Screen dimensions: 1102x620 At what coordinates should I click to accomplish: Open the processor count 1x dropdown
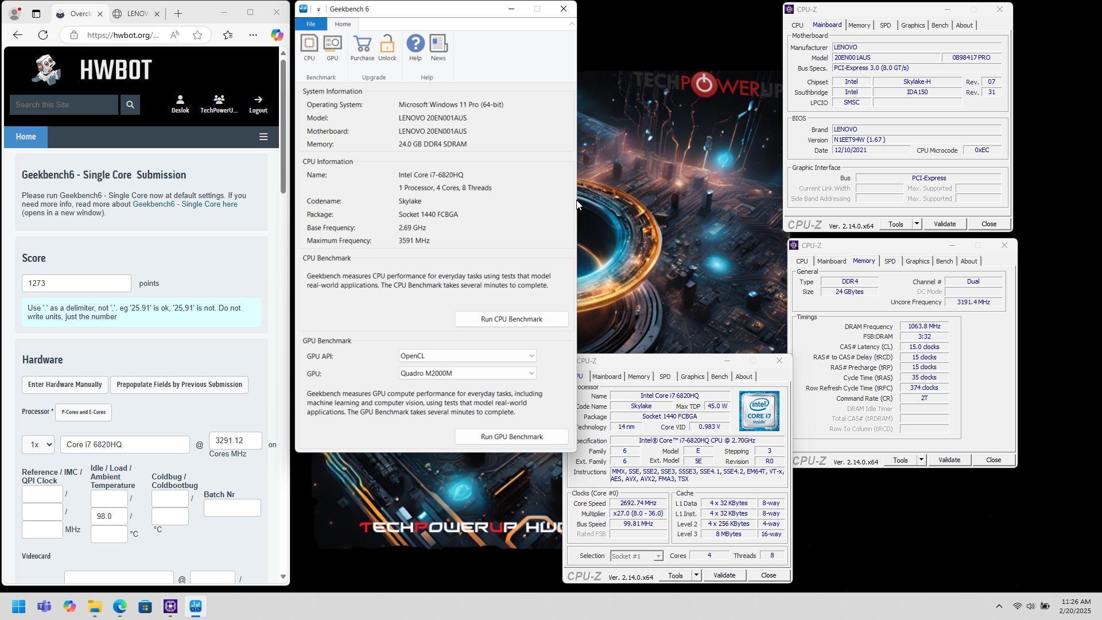pyautogui.click(x=38, y=444)
